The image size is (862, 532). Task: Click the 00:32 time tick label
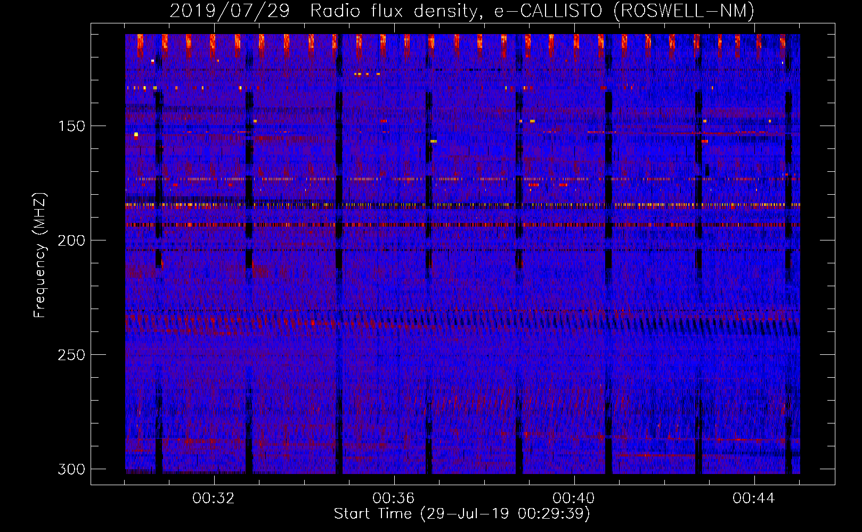(x=214, y=498)
